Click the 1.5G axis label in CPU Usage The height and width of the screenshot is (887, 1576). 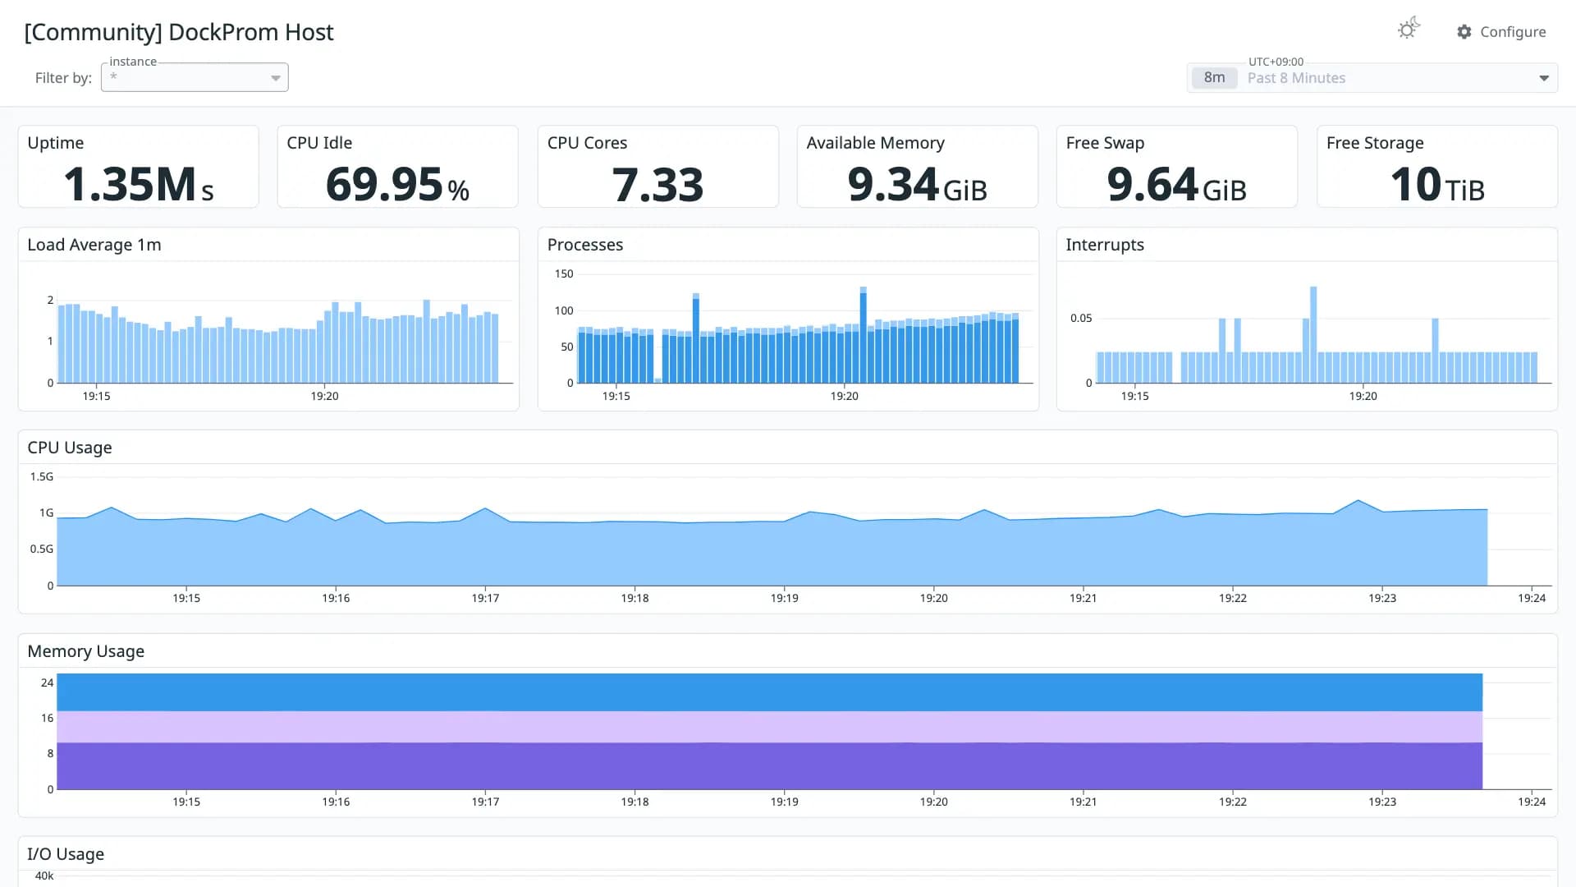[42, 476]
